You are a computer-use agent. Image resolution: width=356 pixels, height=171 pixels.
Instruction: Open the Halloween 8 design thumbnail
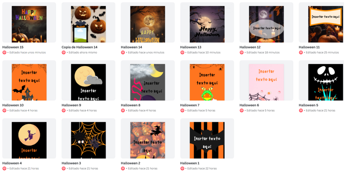148,82
